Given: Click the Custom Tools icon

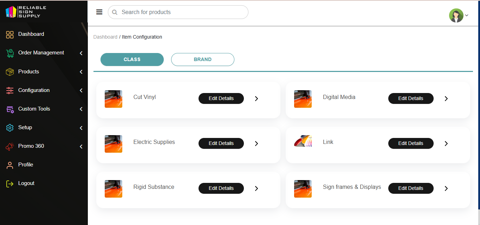Looking at the screenshot, I should click(10, 109).
